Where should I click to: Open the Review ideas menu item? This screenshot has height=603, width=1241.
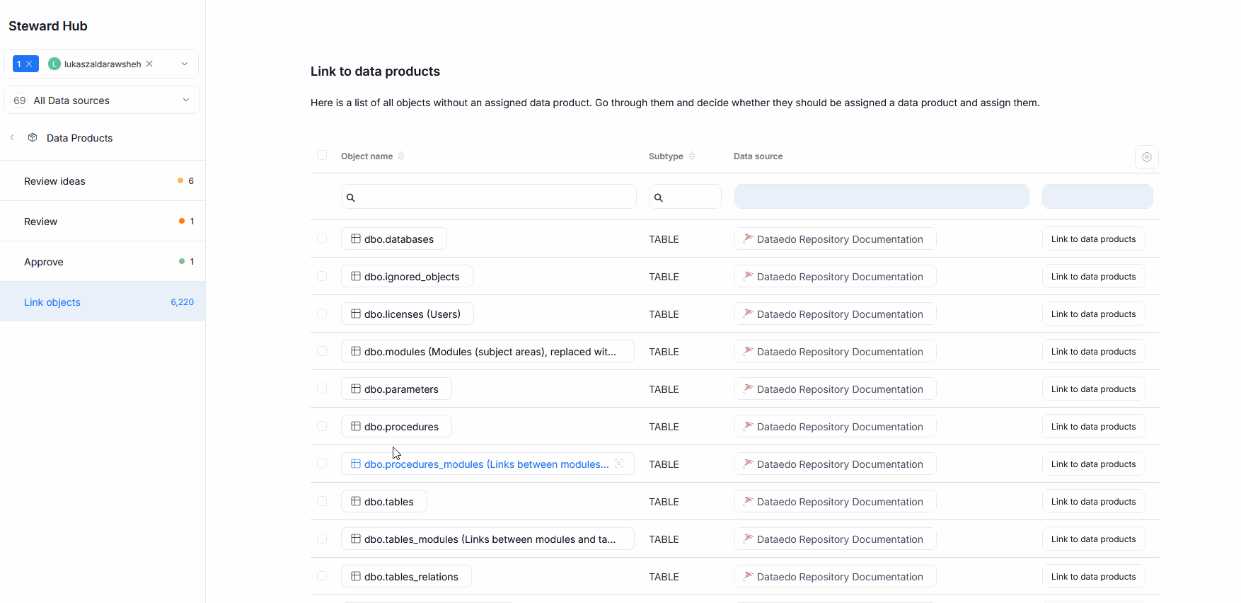(55, 181)
